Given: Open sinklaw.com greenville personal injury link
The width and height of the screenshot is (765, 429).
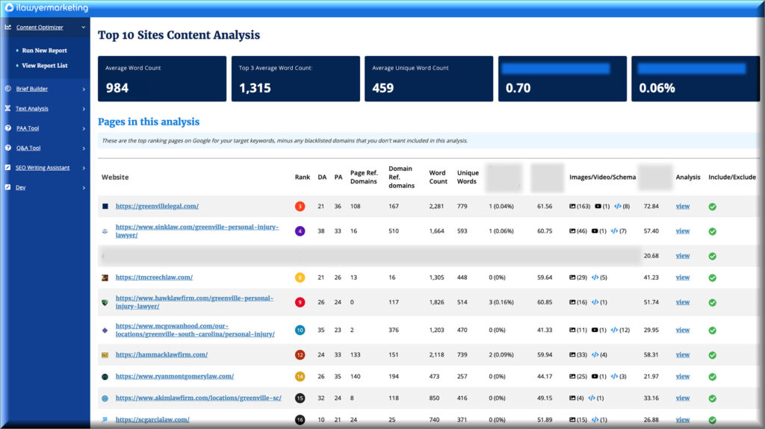Looking at the screenshot, I should [197, 231].
